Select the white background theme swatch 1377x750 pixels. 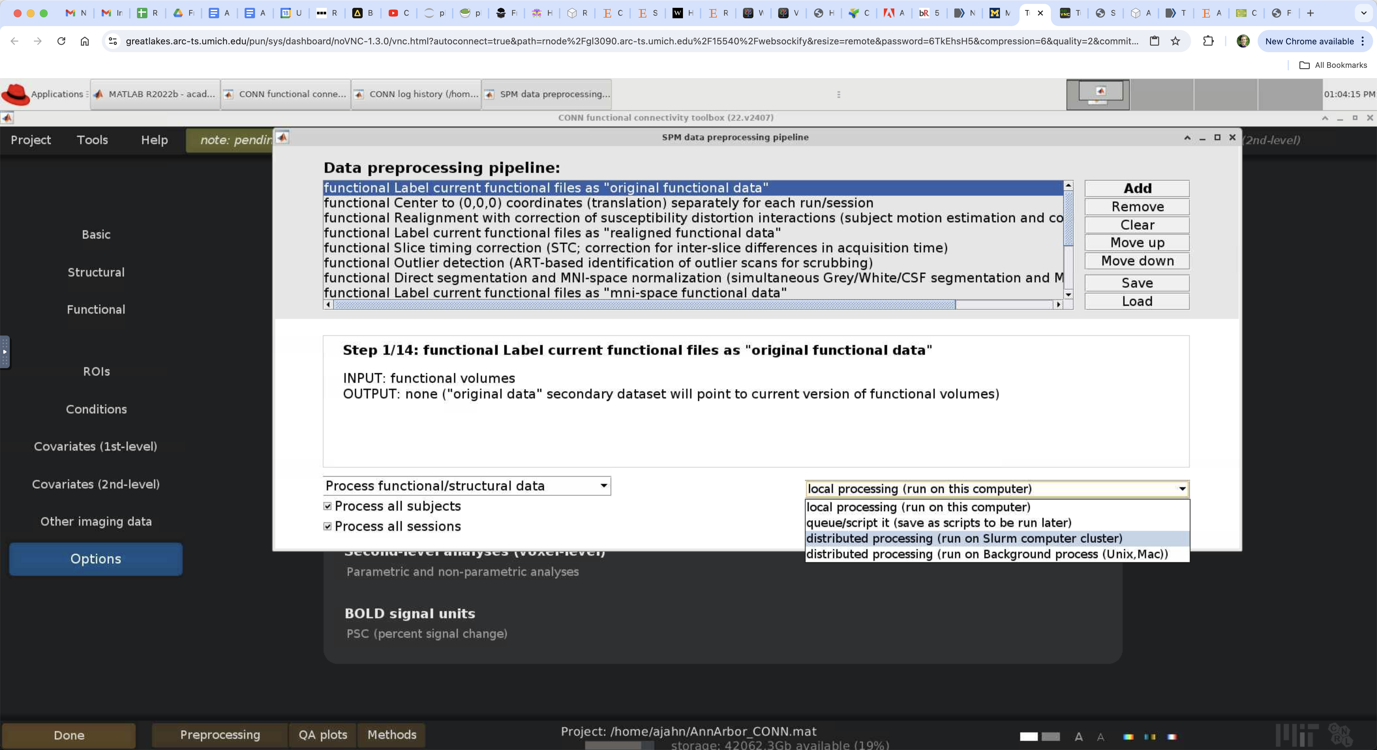click(x=1028, y=737)
